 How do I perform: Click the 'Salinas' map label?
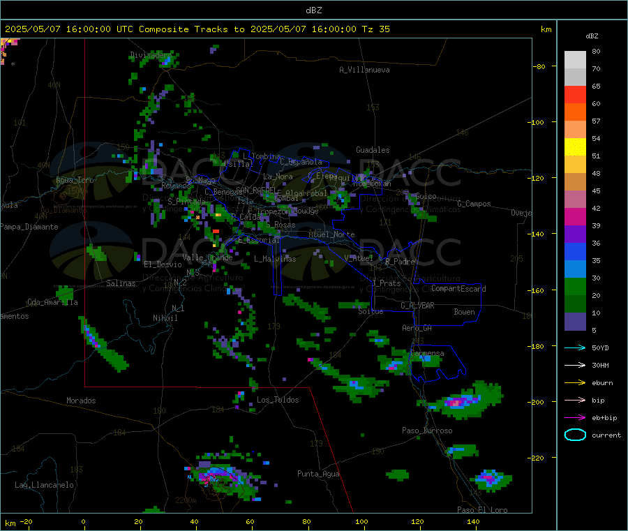tap(121, 283)
